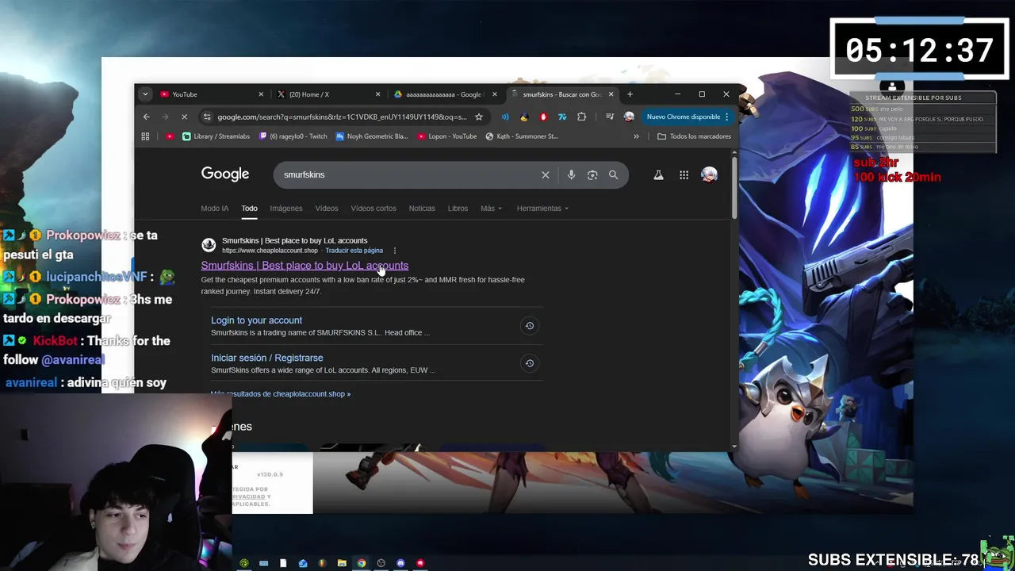The image size is (1015, 571).
Task: Select the Modo IA search tab
Action: point(215,209)
